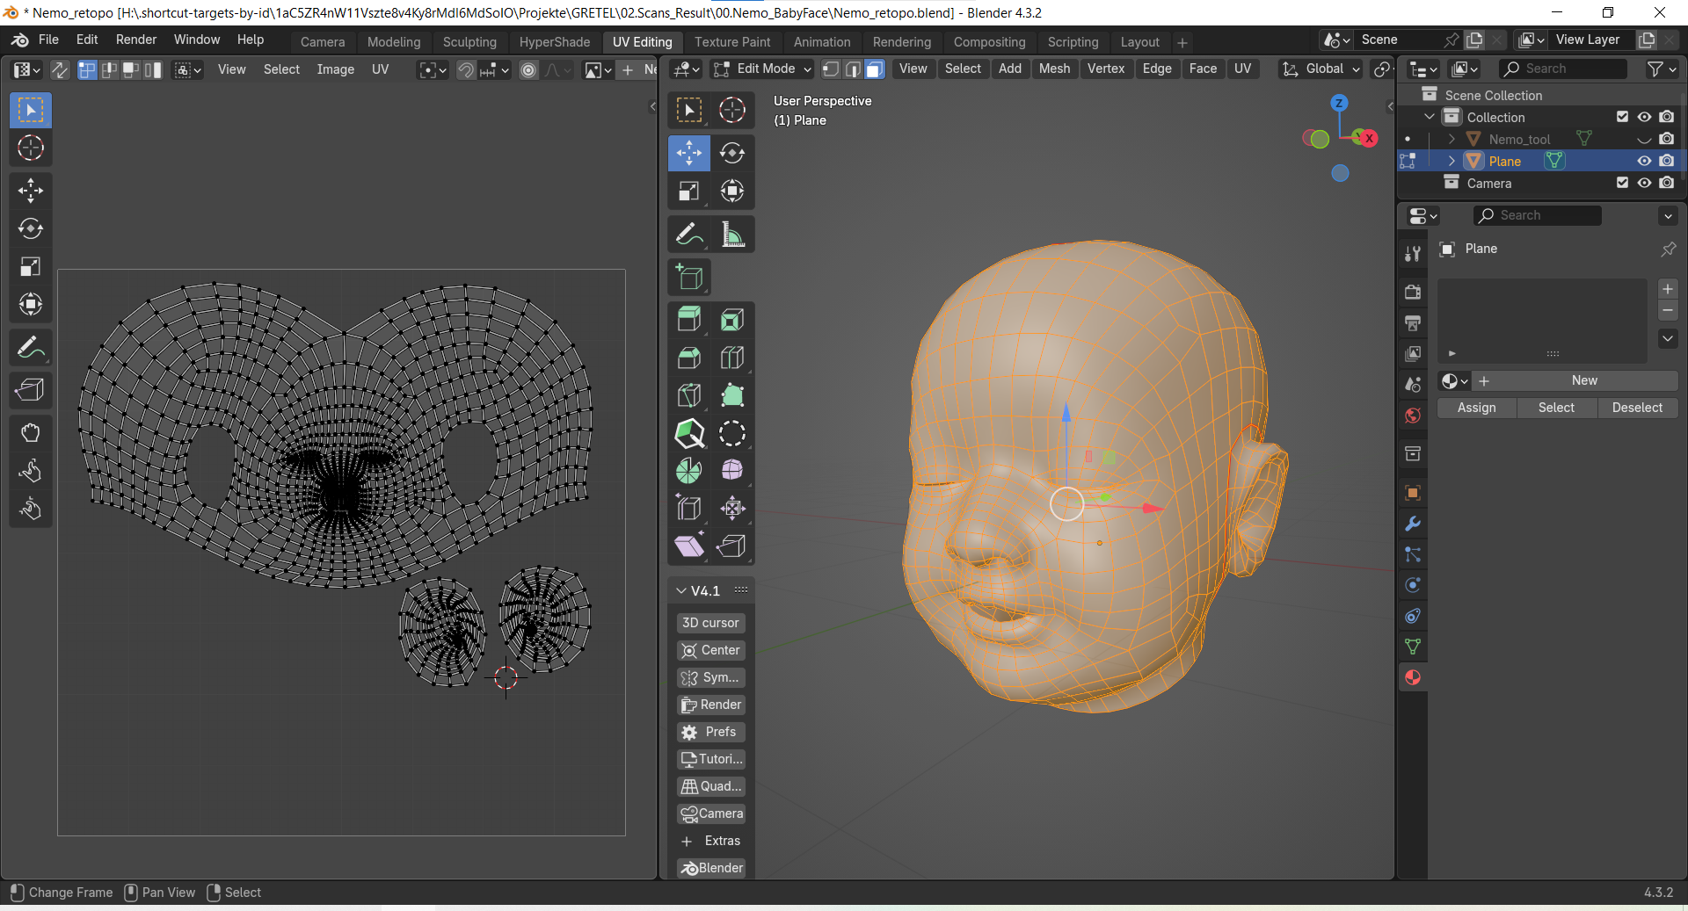Open the Edit Mode dropdown

pyautogui.click(x=762, y=69)
